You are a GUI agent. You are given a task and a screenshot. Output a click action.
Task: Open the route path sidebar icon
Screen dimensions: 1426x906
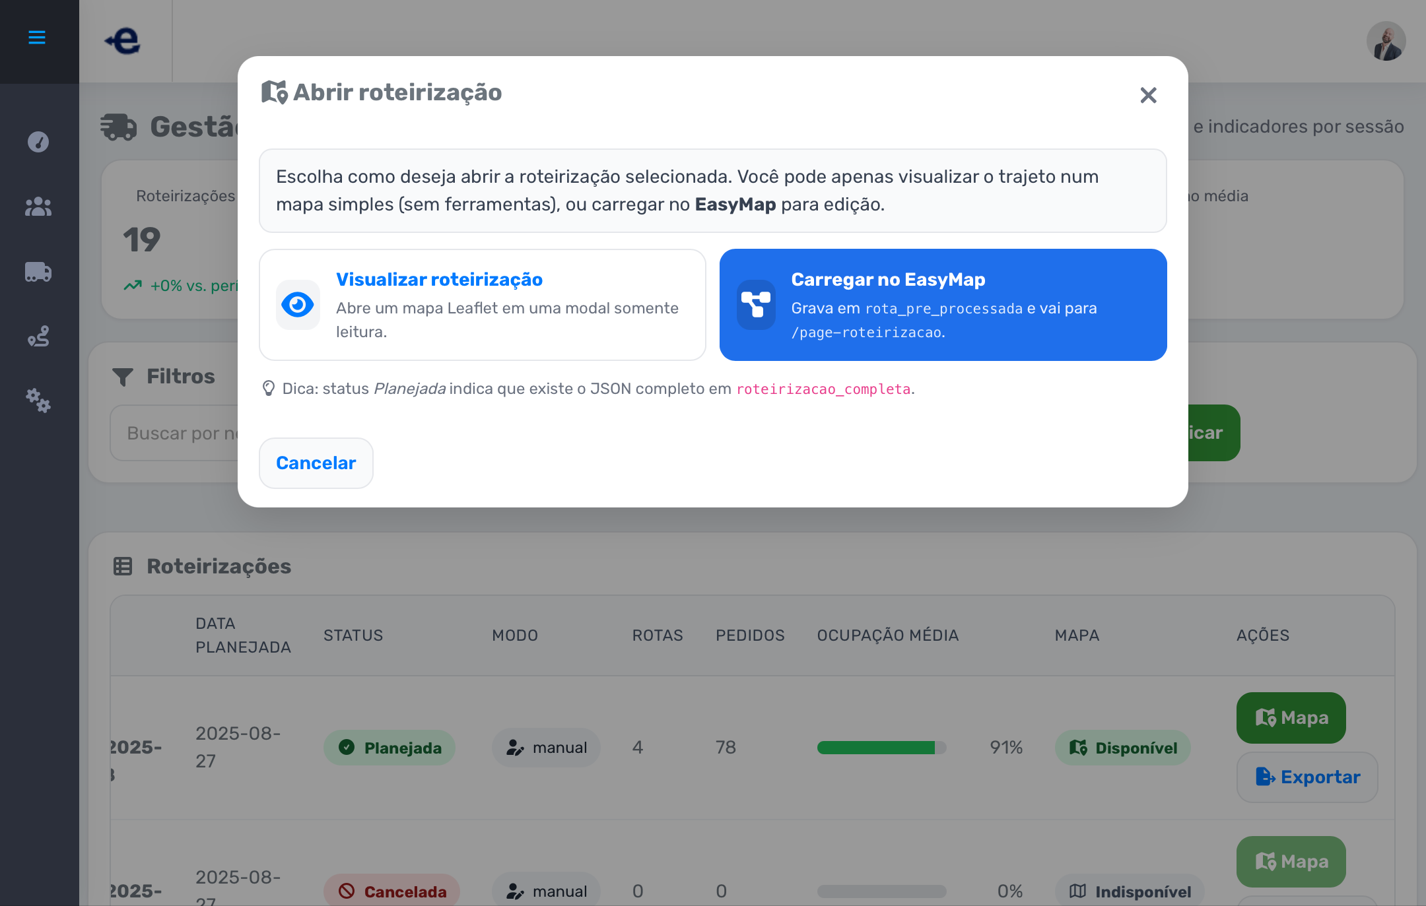[38, 337]
